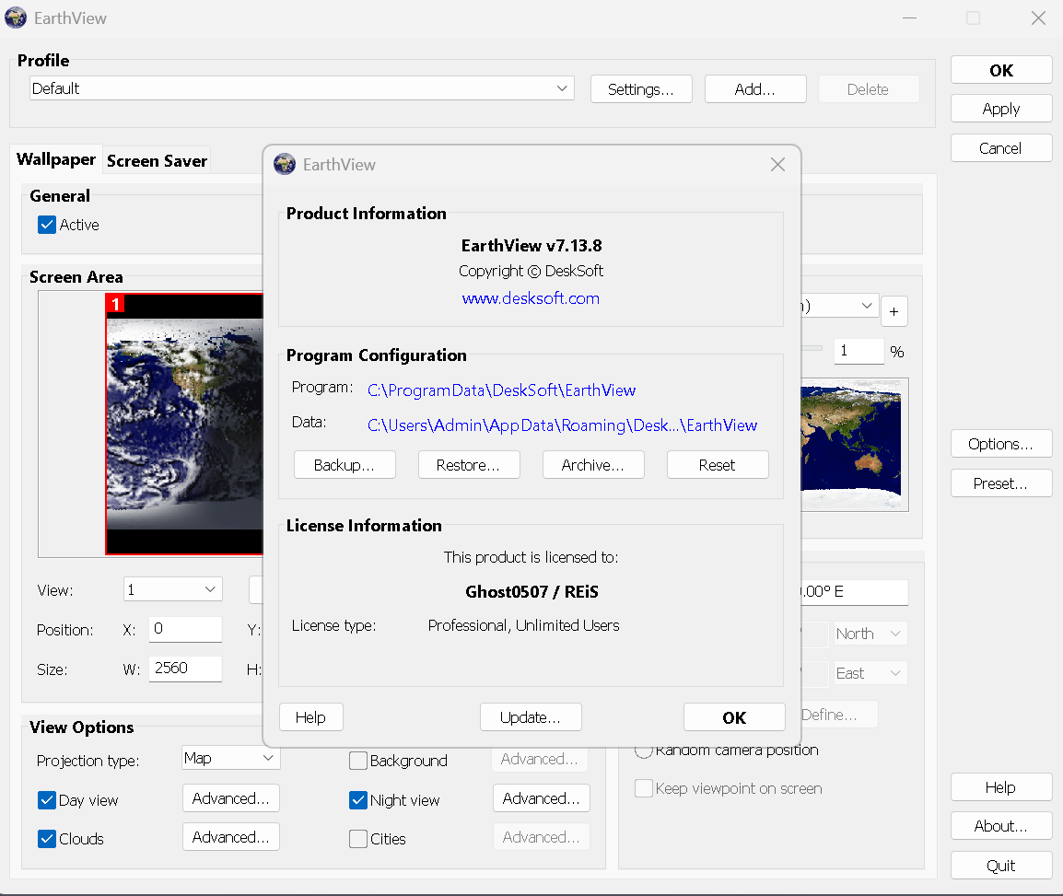Open the Options... button in main window
This screenshot has width=1063, height=896.
click(1001, 443)
